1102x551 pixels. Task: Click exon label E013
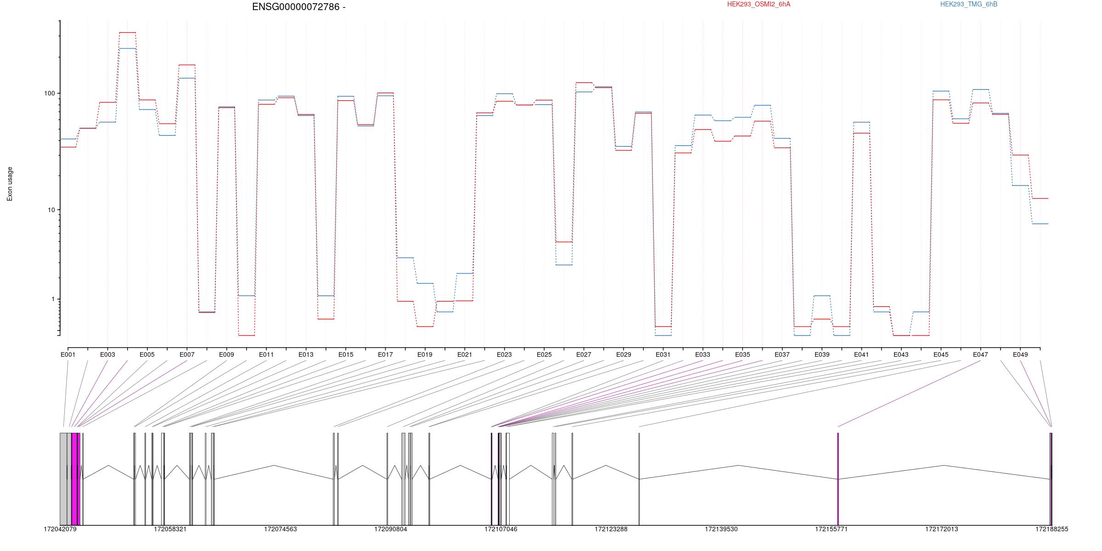(x=306, y=354)
